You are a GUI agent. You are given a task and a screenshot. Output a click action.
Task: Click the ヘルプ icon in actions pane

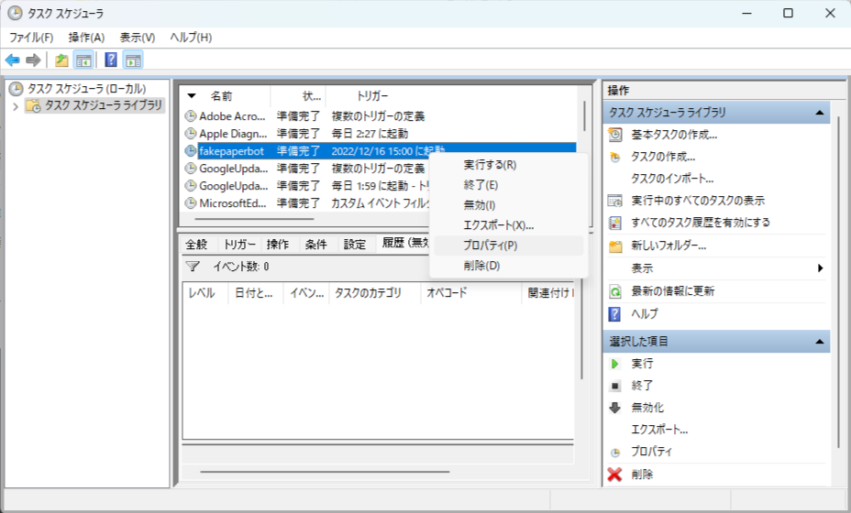point(614,314)
